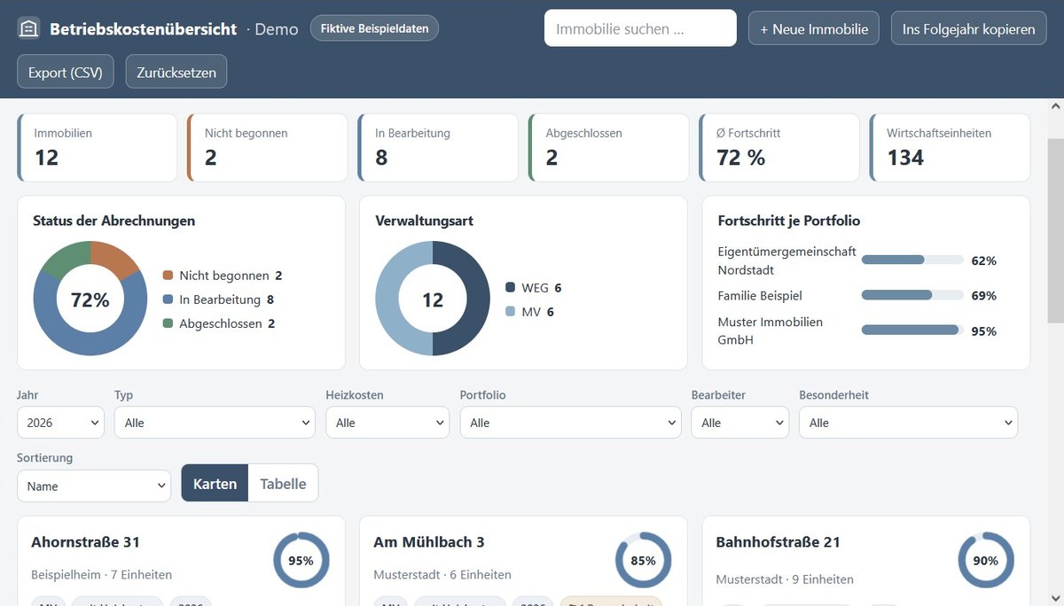The height and width of the screenshot is (606, 1064).
Task: Click the 90% progress ring on Bahnhofstraße 21
Action: tap(986, 560)
